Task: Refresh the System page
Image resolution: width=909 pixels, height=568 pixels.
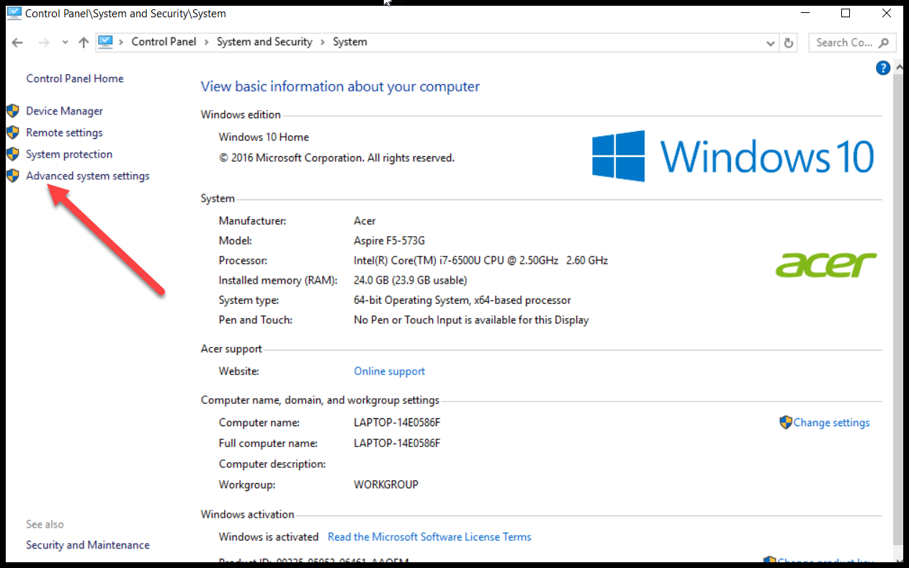Action: click(x=789, y=43)
